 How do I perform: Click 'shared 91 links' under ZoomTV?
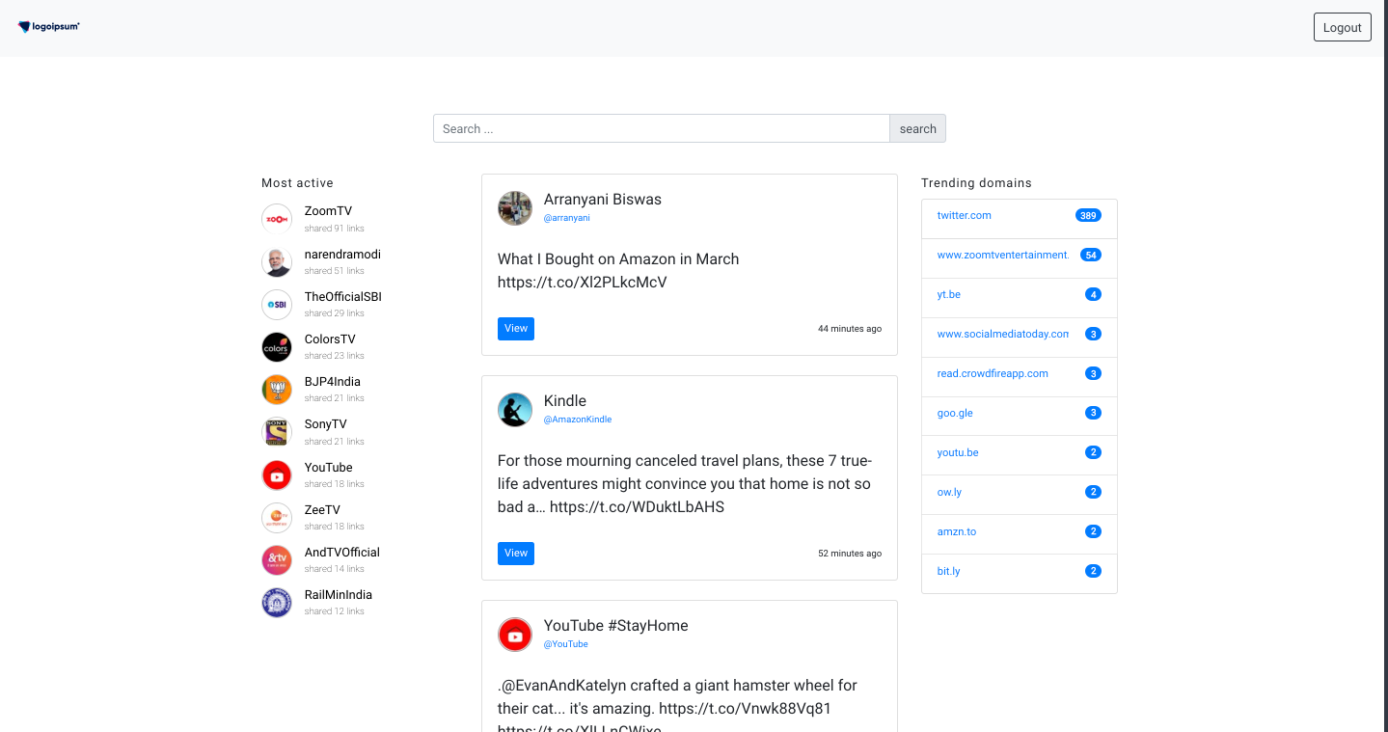pos(335,229)
